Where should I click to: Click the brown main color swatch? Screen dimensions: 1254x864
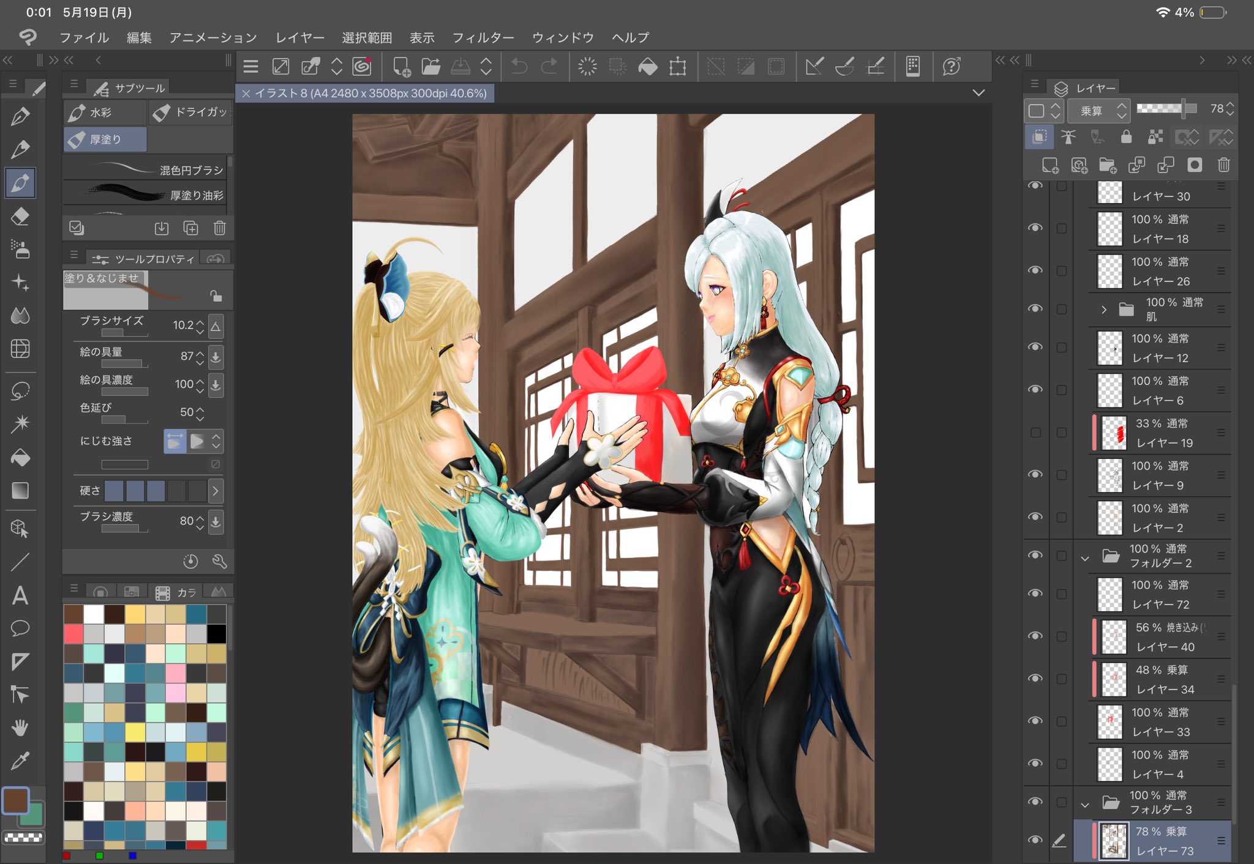point(16,800)
